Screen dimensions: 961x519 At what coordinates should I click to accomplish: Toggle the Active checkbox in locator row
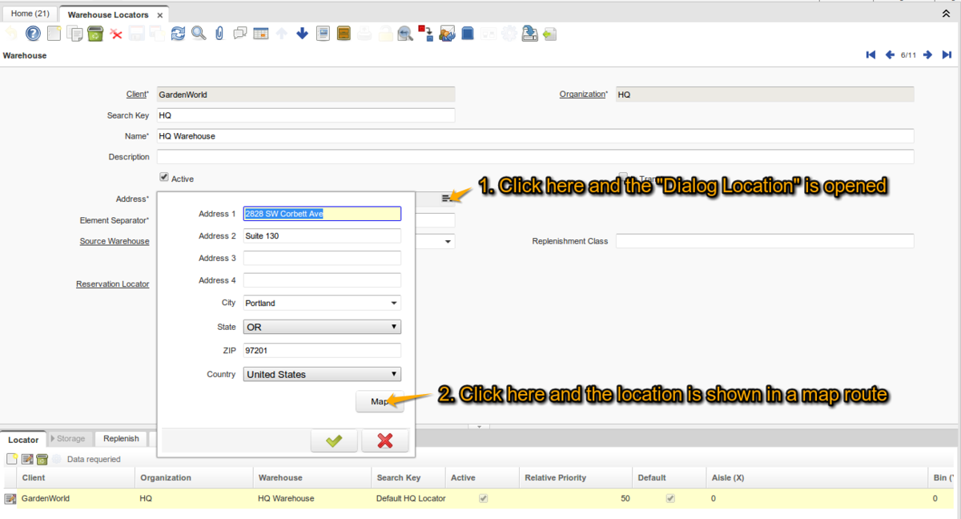tap(483, 498)
